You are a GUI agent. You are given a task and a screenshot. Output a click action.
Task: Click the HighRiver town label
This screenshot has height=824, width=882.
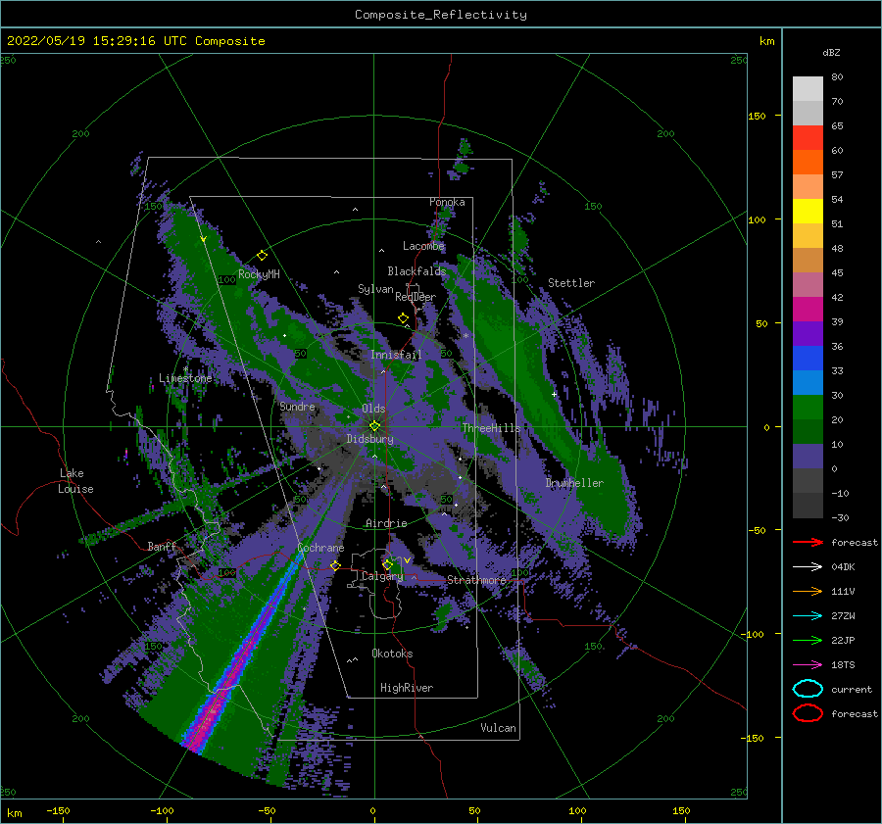(407, 688)
